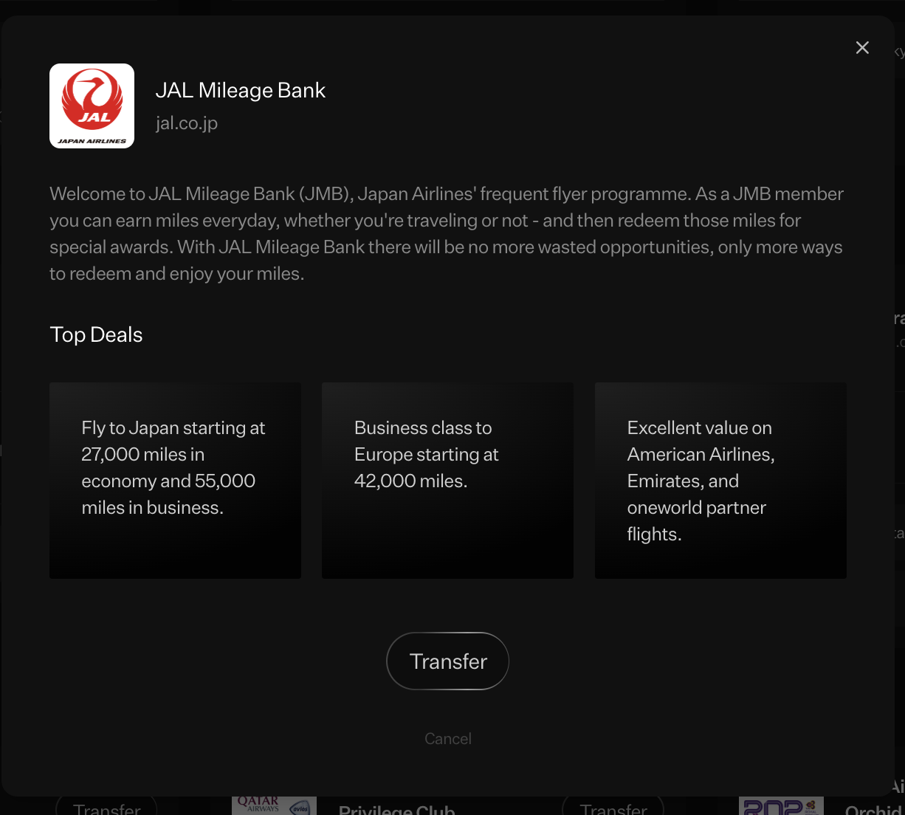Click the JMB welcome description paragraph
This screenshot has height=815, width=905.
click(x=446, y=233)
